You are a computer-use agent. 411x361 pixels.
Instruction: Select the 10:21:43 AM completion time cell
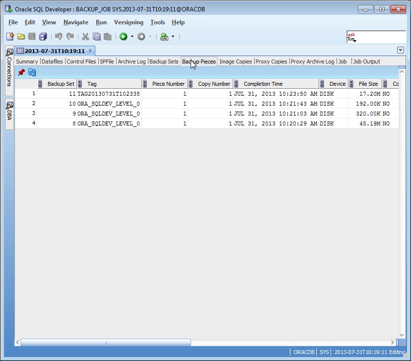pos(276,104)
